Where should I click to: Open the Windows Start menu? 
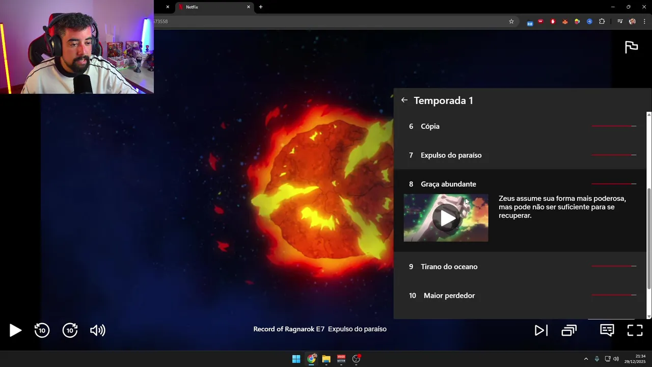pyautogui.click(x=296, y=359)
